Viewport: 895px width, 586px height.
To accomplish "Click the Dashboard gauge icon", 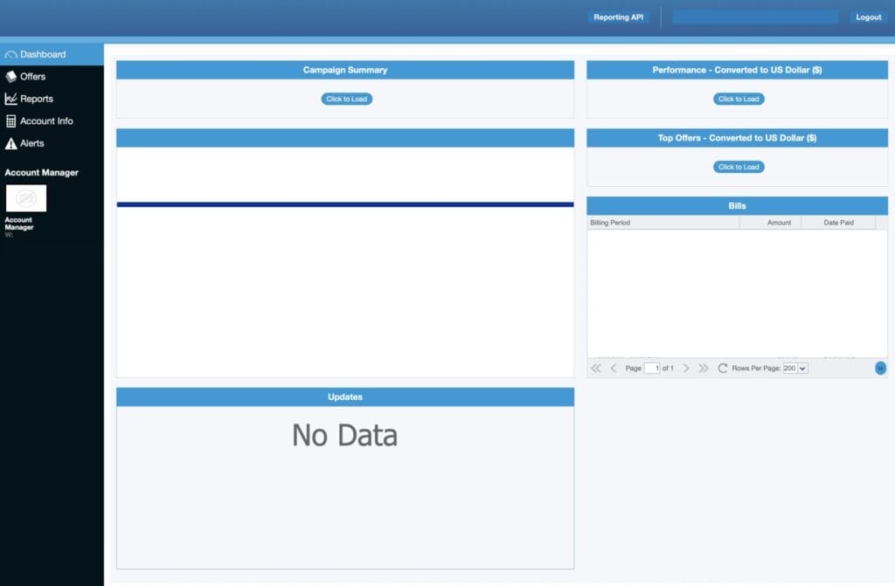I will pos(11,55).
